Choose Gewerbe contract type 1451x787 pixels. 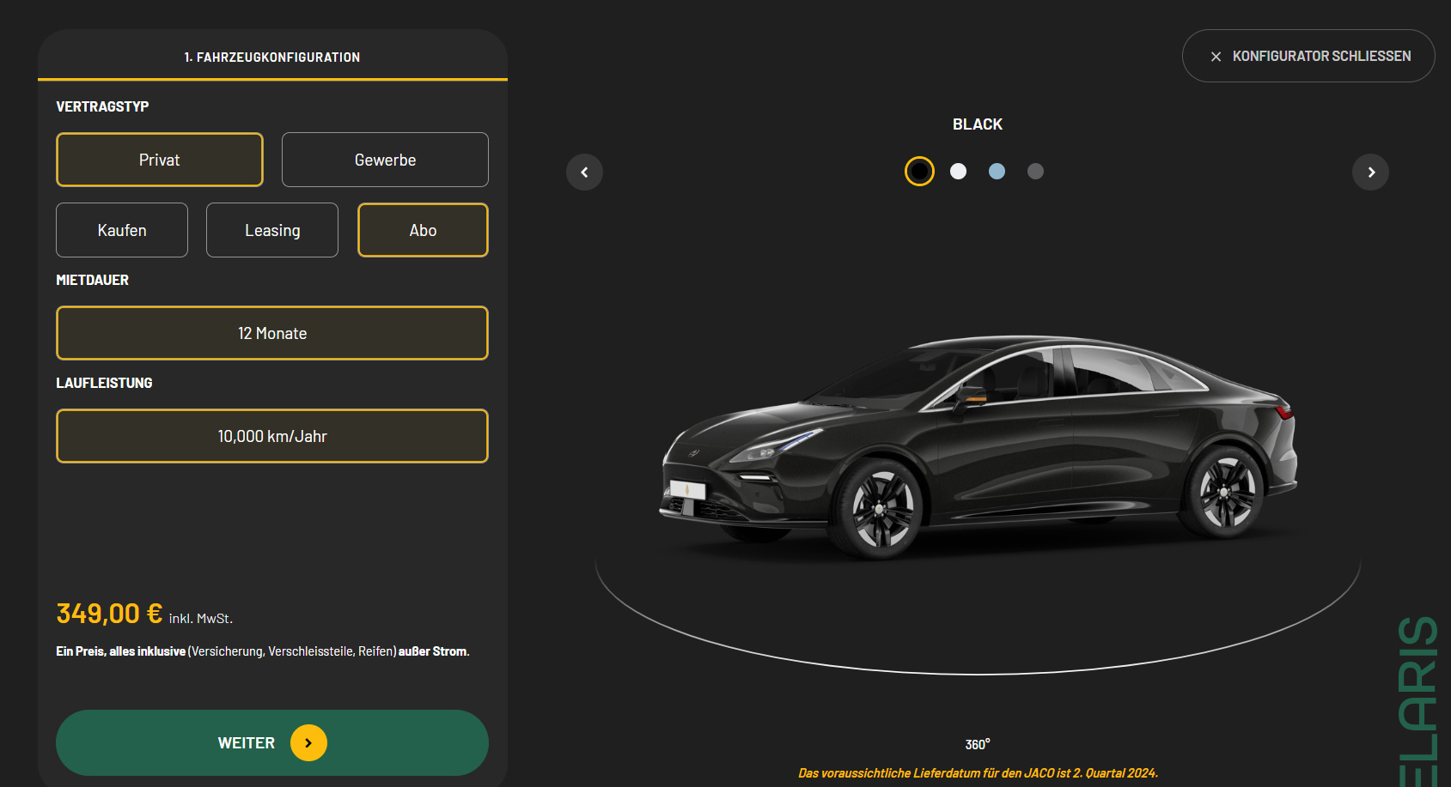[x=385, y=160]
